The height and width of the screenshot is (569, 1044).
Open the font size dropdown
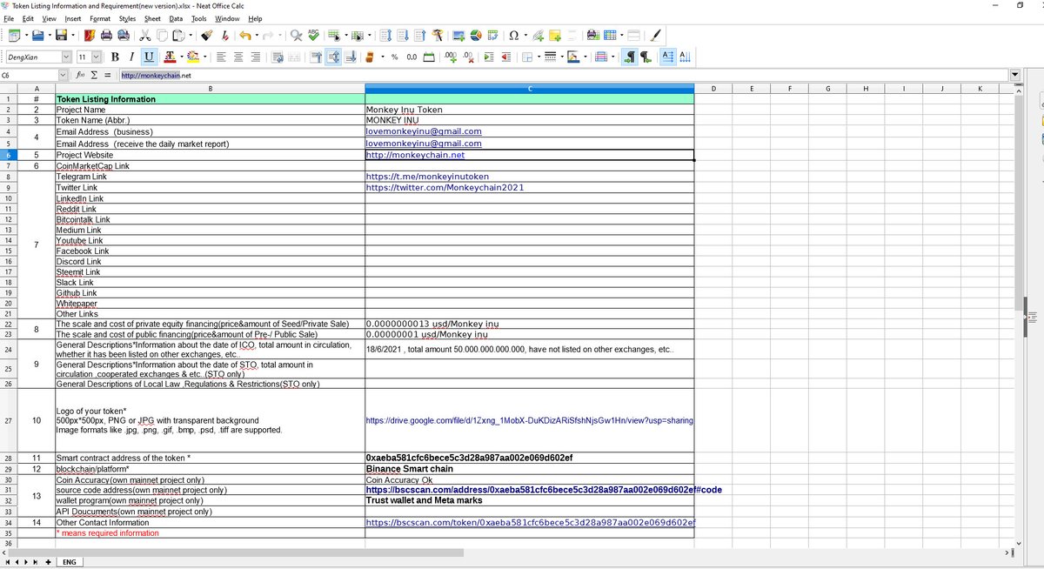point(96,57)
